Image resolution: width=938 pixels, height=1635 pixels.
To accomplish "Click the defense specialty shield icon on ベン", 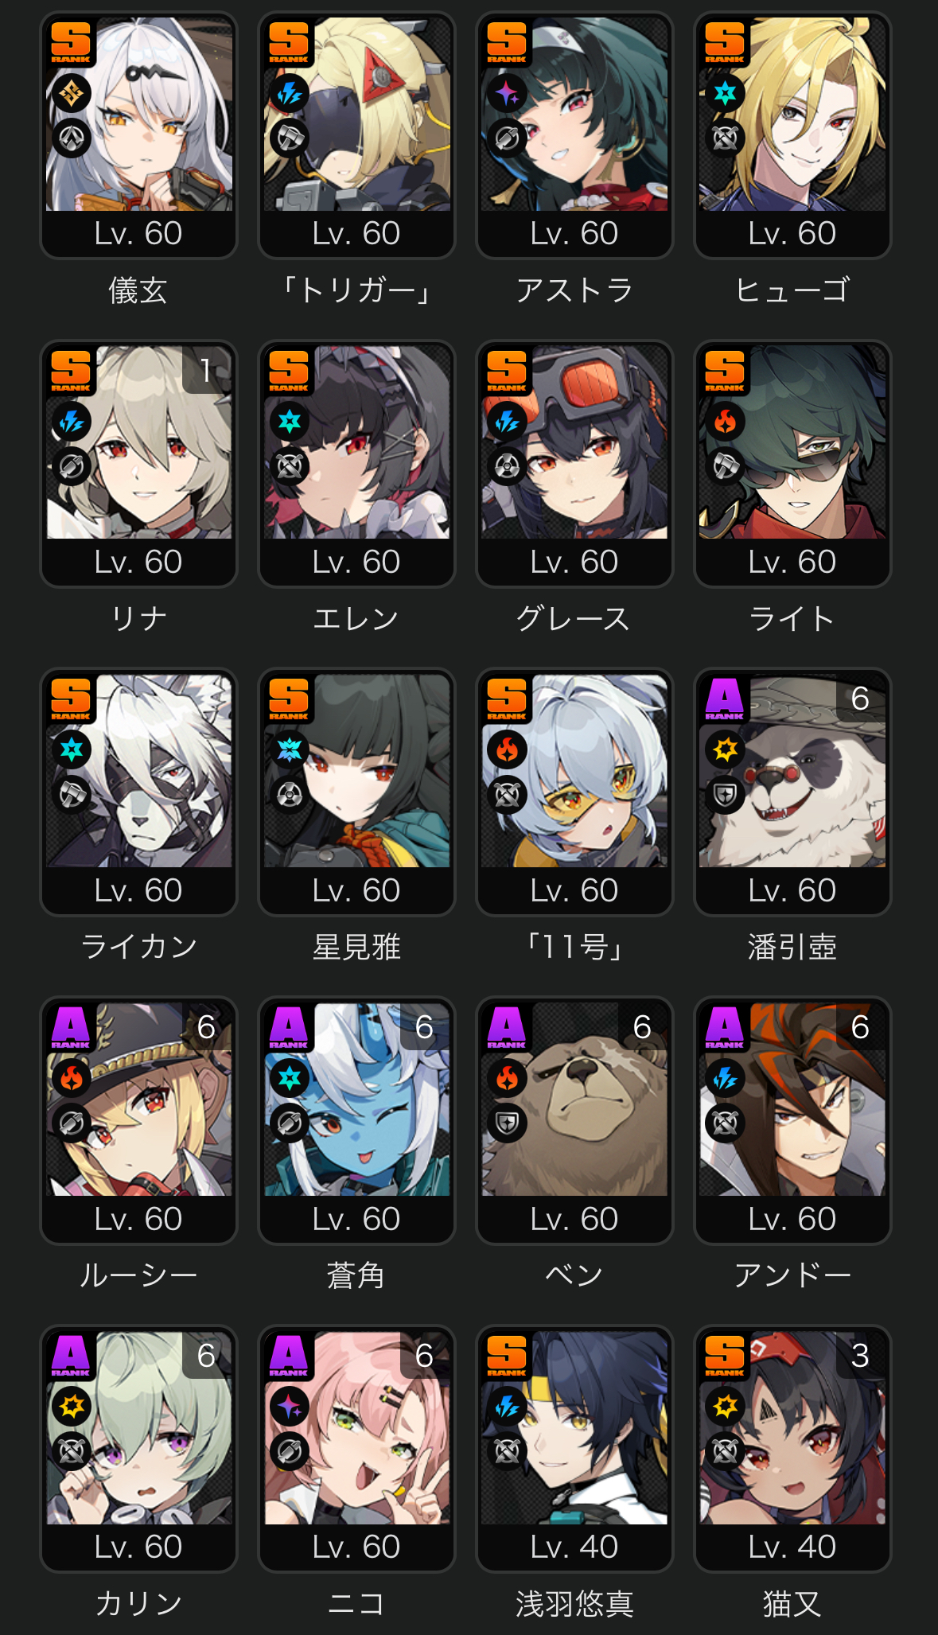I will [x=508, y=1123].
